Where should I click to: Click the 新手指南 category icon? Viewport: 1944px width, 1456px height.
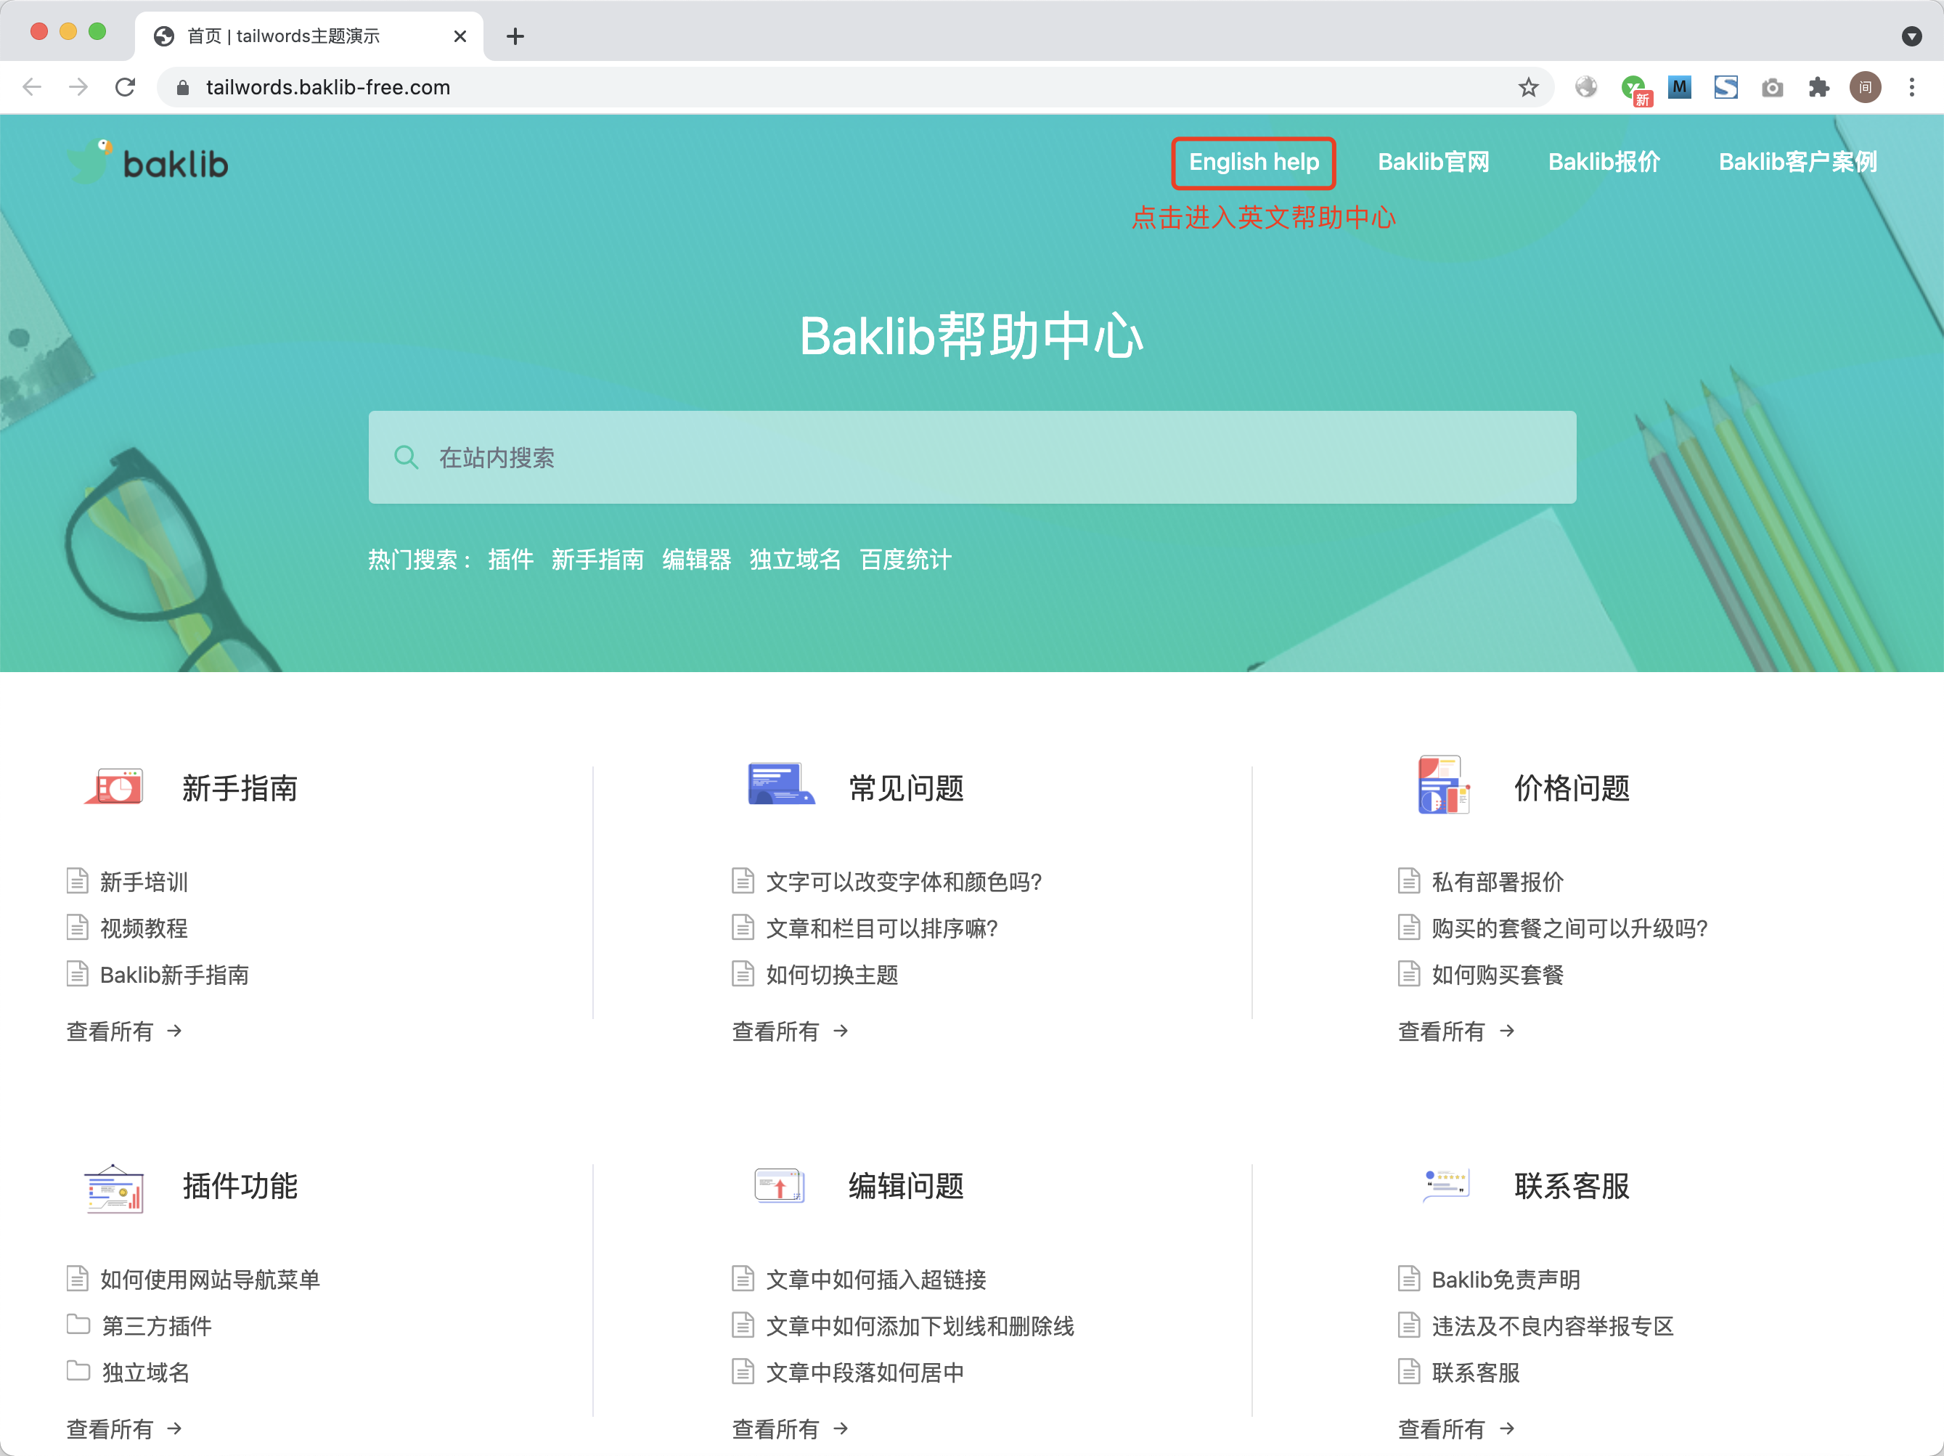(115, 785)
